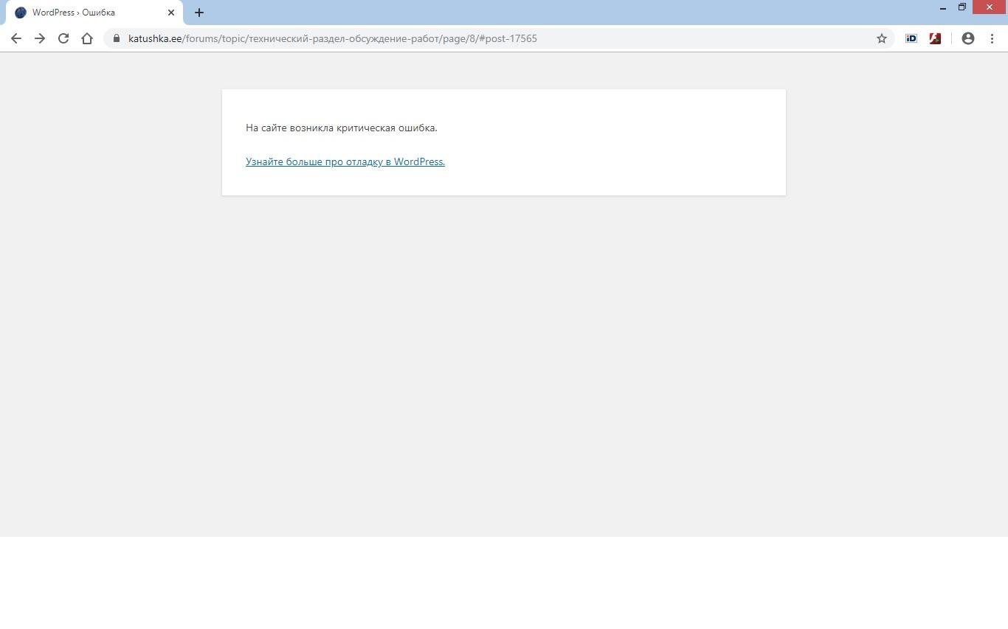Close the 'WordPress › Ошибка' tab
Viewport: 1008px width, 629px height.
click(x=171, y=13)
